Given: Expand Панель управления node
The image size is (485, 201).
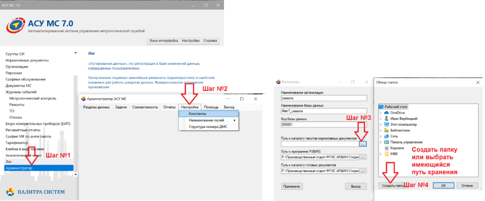Looking at the screenshot, I should 380,142.
